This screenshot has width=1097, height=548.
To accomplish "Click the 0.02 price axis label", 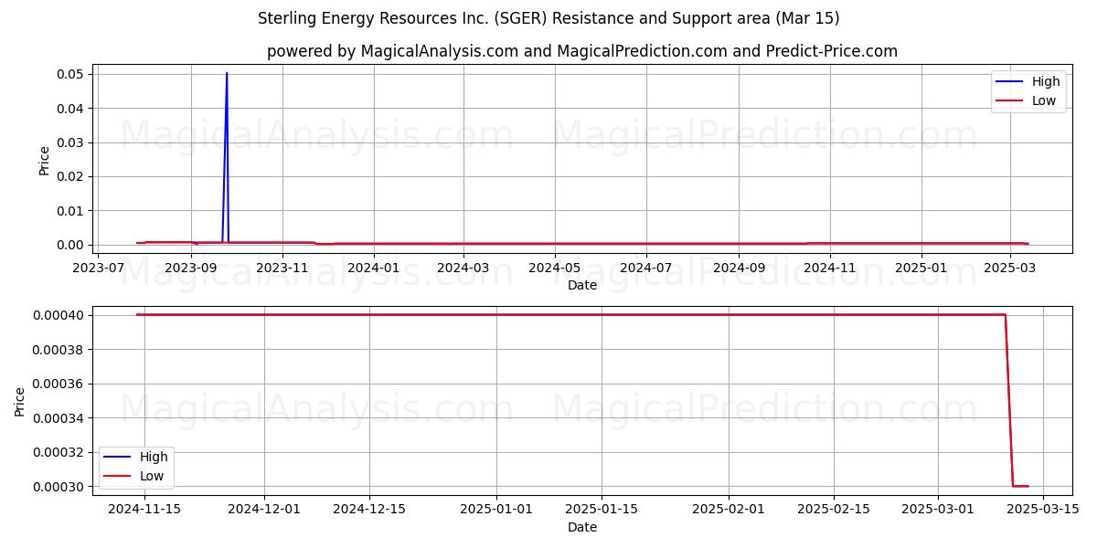I will tap(69, 176).
